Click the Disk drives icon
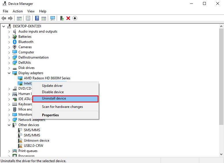224x163 pixels. click(x=15, y=68)
